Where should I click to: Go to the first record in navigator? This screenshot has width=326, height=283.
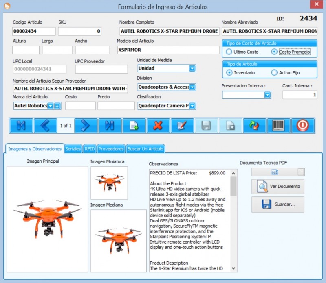[x=21, y=126]
